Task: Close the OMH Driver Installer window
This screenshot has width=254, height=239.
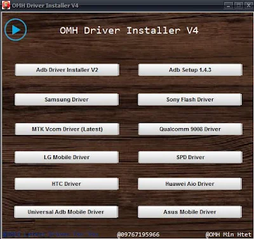Action: point(249,5)
